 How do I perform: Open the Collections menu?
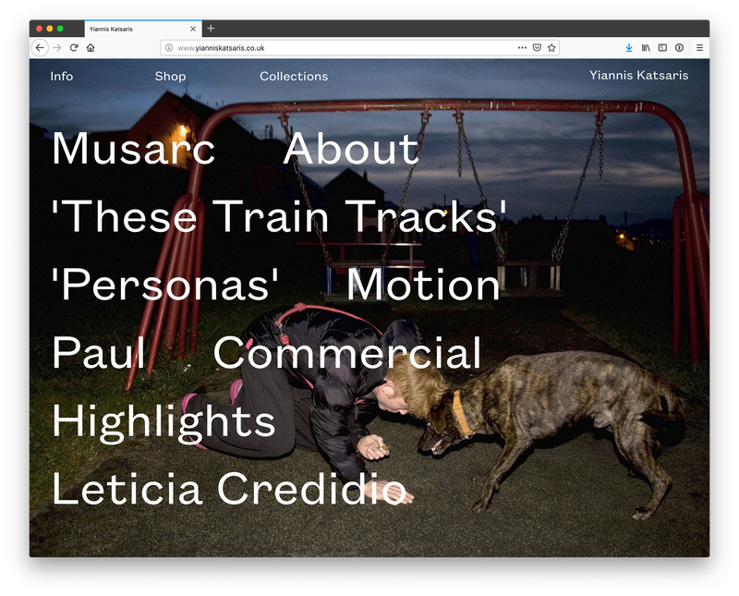click(294, 77)
